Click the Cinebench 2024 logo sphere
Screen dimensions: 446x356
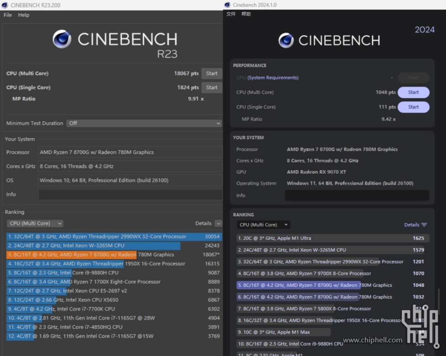tap(286, 40)
